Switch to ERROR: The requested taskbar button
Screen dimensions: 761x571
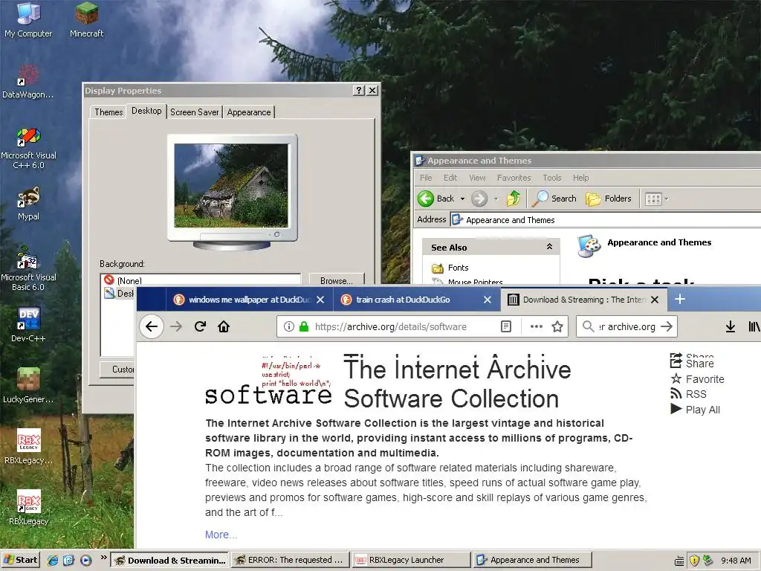(x=291, y=560)
